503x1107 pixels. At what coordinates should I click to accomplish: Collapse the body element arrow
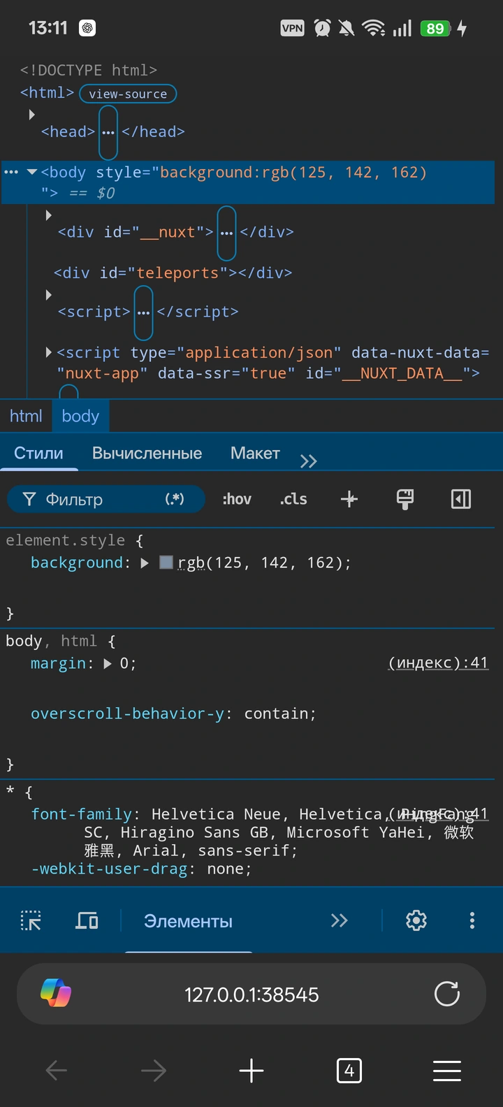pyautogui.click(x=31, y=172)
